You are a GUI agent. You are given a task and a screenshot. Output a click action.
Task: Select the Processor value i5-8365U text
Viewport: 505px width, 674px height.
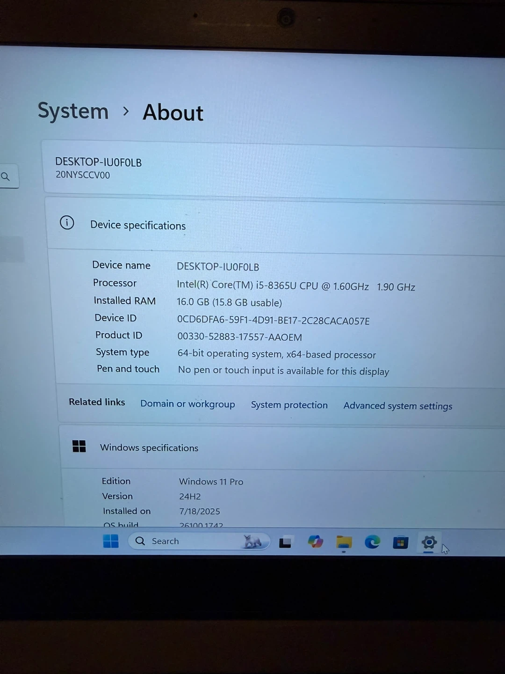click(x=296, y=286)
